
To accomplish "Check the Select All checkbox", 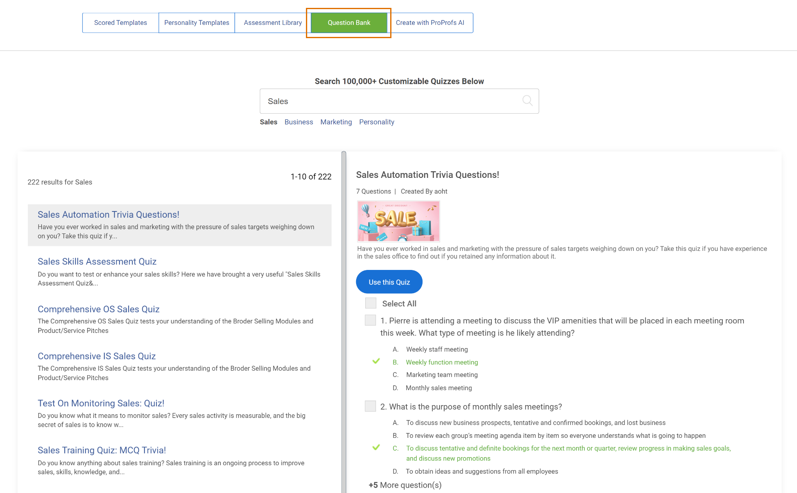I will point(371,303).
